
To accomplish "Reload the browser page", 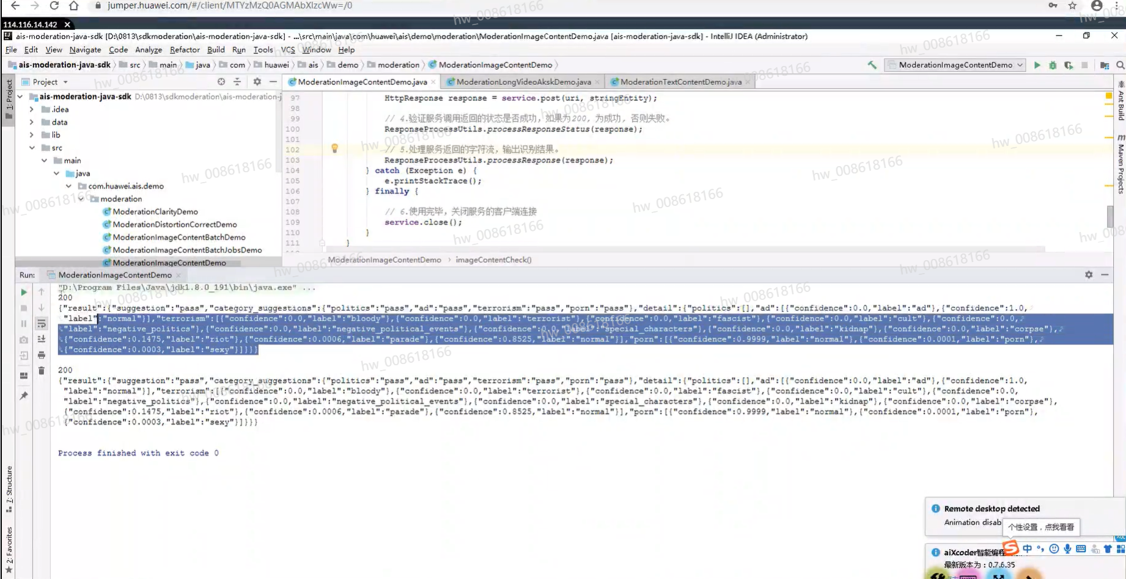I will [x=54, y=5].
